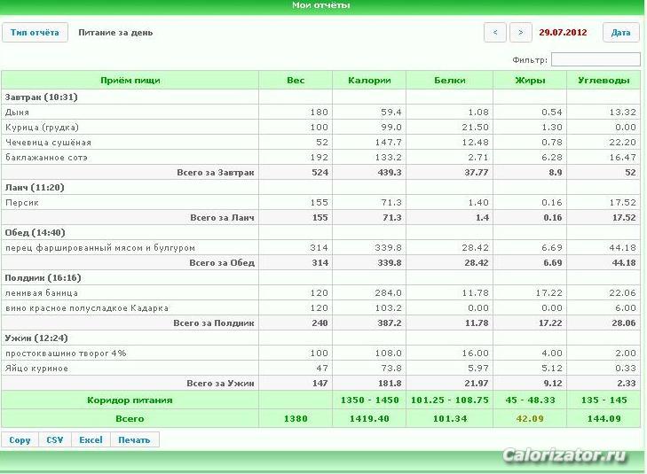
Task: Sort by the Белки column header
Action: point(450,81)
